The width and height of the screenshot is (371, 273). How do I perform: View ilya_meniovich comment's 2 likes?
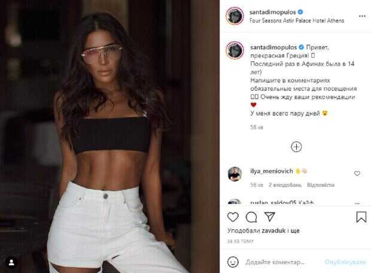(x=285, y=184)
